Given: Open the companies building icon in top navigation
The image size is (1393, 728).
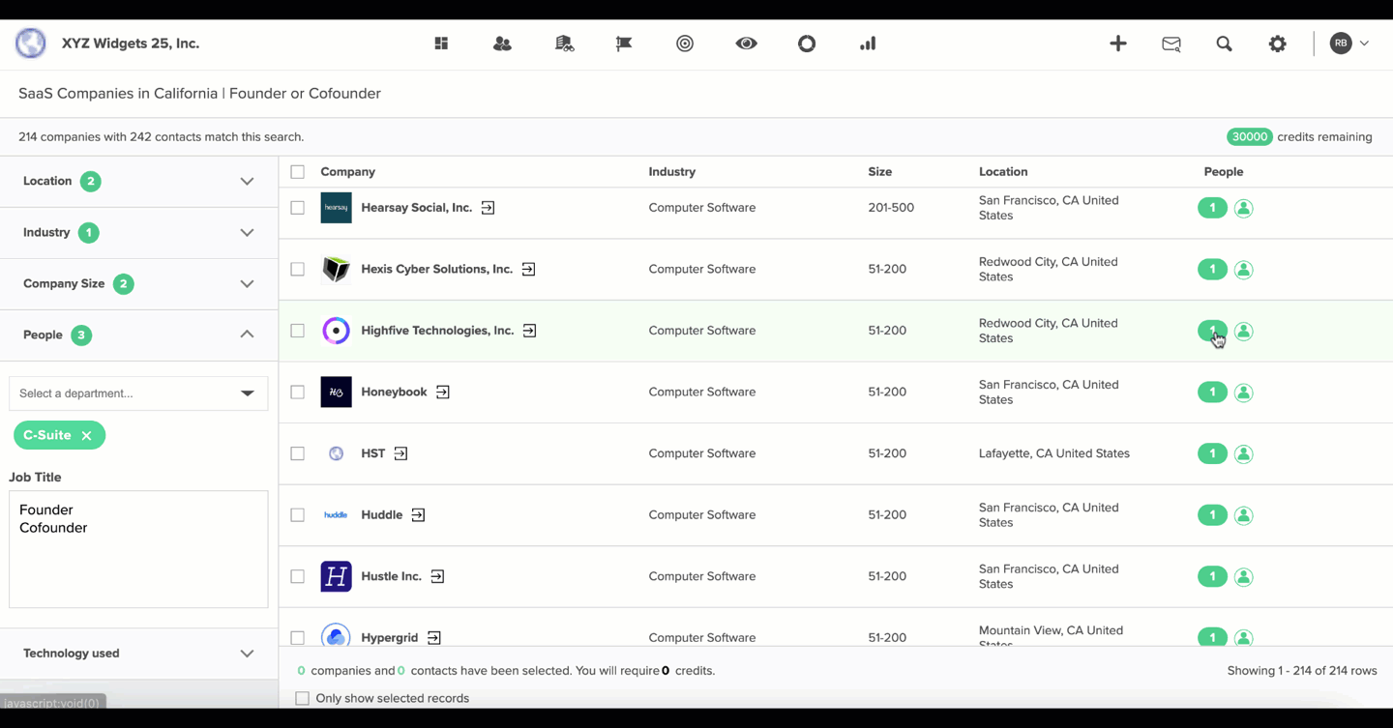Looking at the screenshot, I should [564, 44].
